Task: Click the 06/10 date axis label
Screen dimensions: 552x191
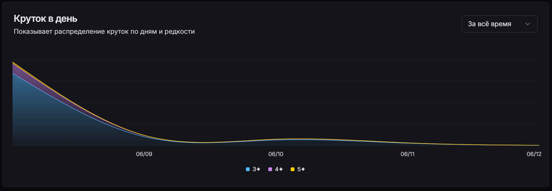Action: tap(276, 154)
